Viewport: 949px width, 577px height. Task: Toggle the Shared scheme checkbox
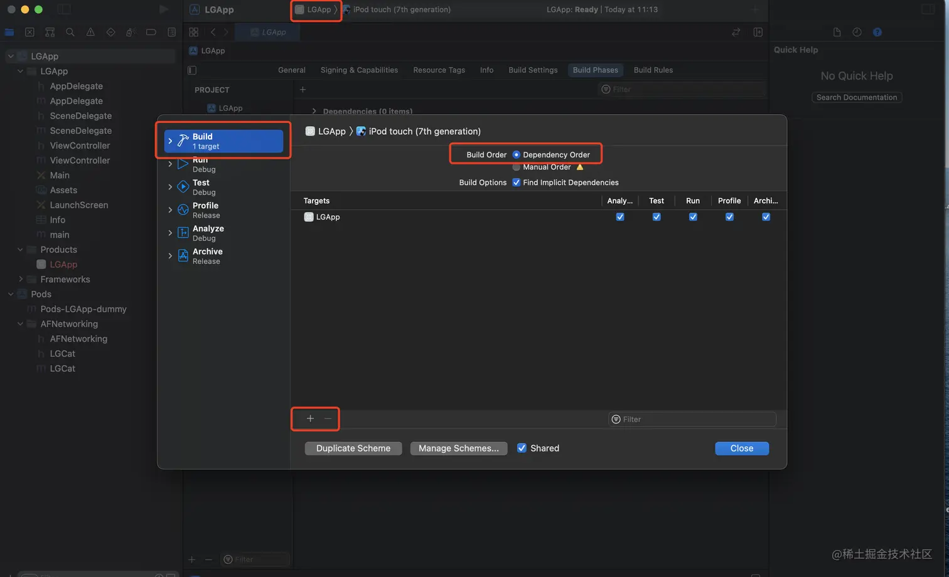[x=522, y=448]
